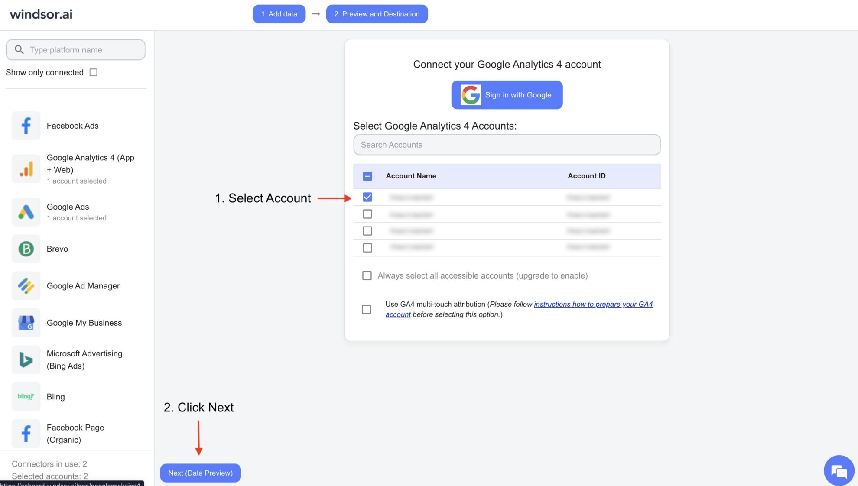858x486 pixels.
Task: Select Google Ad Manager label
Action: (83, 286)
